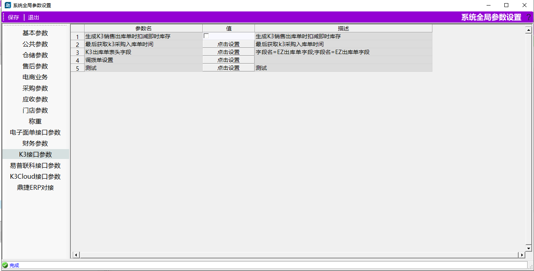Open the 基本参数 category

[x=35, y=33]
